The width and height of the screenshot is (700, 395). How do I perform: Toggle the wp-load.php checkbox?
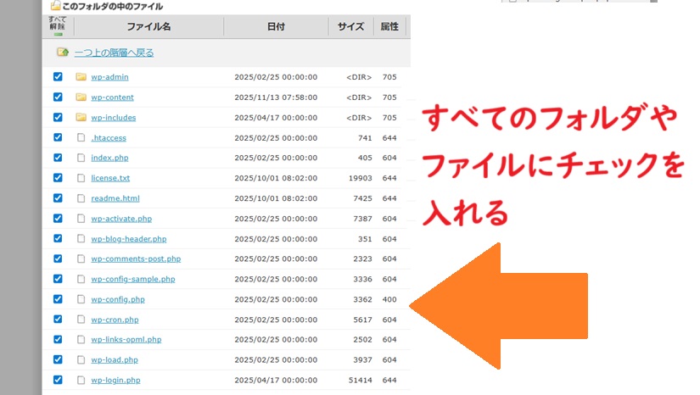coord(58,359)
